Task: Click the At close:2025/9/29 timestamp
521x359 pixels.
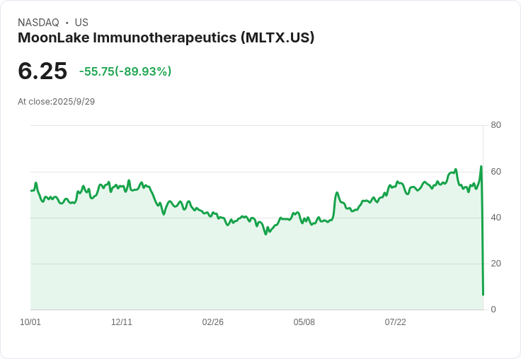Action: click(56, 101)
